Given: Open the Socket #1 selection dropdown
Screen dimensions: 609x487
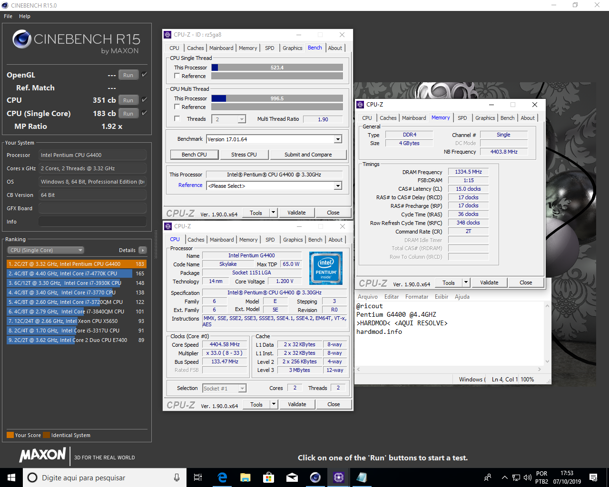Looking at the screenshot, I should (242, 389).
